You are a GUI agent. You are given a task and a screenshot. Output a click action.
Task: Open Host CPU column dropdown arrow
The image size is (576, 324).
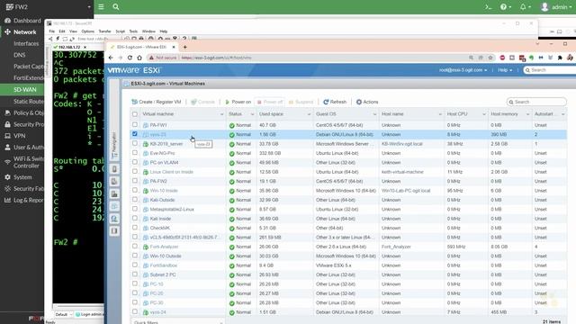(484, 114)
